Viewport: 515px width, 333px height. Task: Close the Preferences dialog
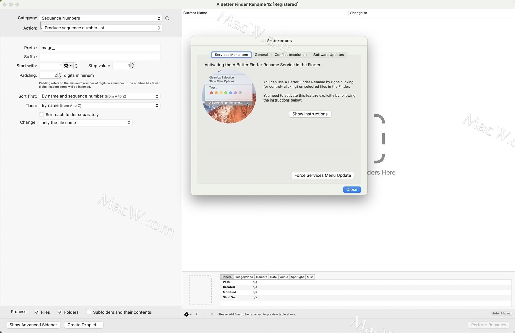click(352, 190)
